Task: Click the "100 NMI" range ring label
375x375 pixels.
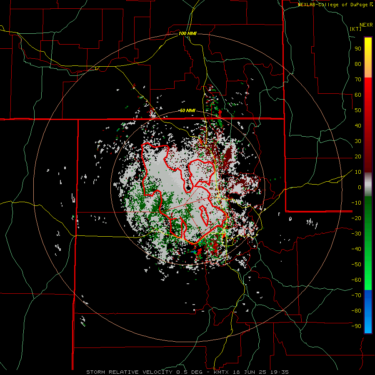Action: point(187,33)
